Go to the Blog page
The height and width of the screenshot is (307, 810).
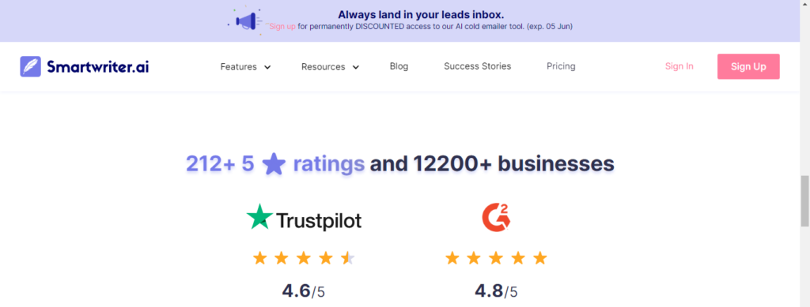click(399, 66)
